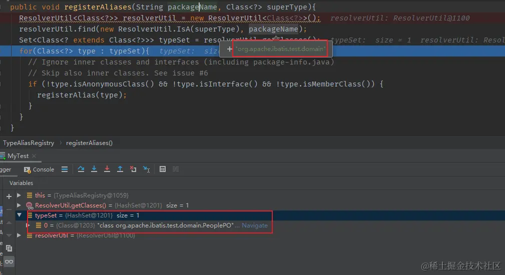
Task: Click the registerAlias(type); code line
Action: 82,95
